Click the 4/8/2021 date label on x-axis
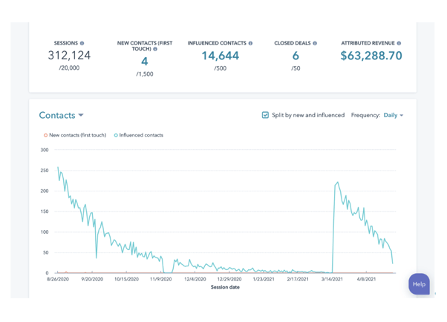The height and width of the screenshot is (322, 447). coord(366,279)
